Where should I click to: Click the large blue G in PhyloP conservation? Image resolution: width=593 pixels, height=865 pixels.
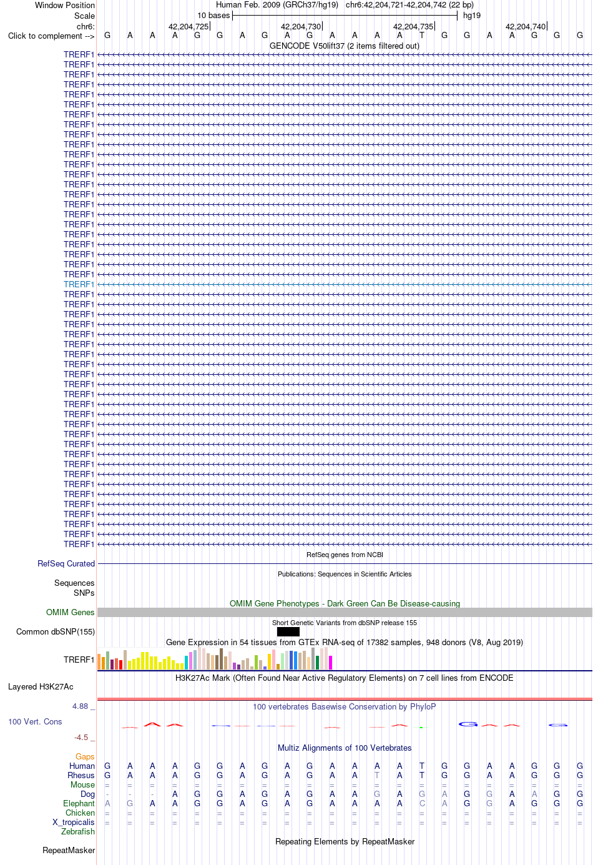pos(468,724)
